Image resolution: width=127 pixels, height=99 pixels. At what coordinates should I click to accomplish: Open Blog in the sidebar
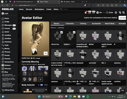(x=5, y=72)
